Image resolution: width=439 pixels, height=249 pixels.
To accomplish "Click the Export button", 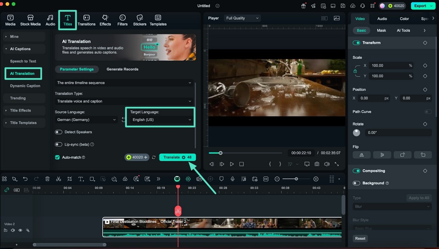I will 423,6.
